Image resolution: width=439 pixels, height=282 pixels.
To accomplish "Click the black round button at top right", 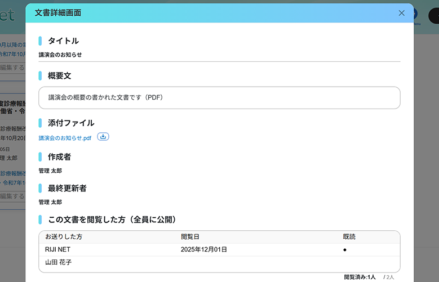I will 434,16.
